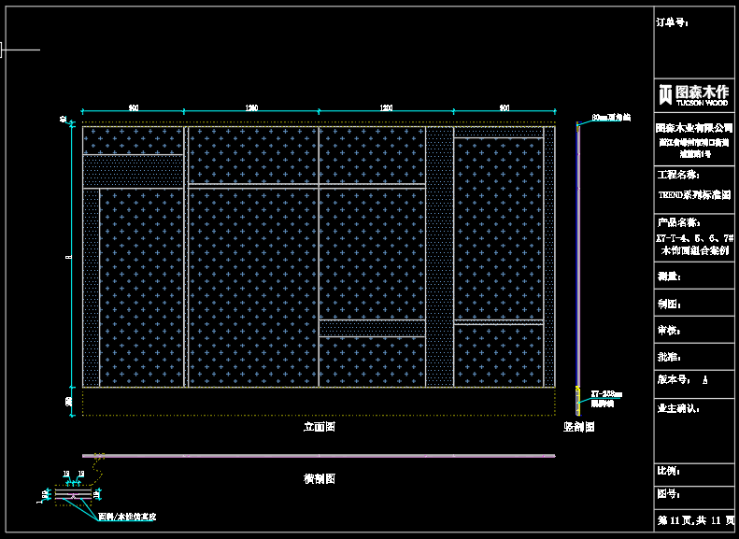
Task: Select the 竖剖图 vertical section label
Action: (578, 427)
